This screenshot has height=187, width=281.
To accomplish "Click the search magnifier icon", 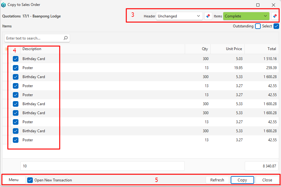I will point(66,38).
